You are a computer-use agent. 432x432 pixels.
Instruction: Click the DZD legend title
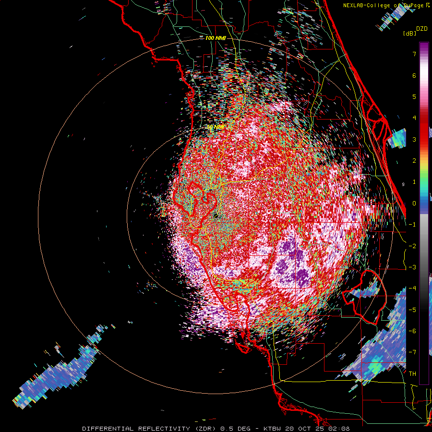tap(422, 29)
